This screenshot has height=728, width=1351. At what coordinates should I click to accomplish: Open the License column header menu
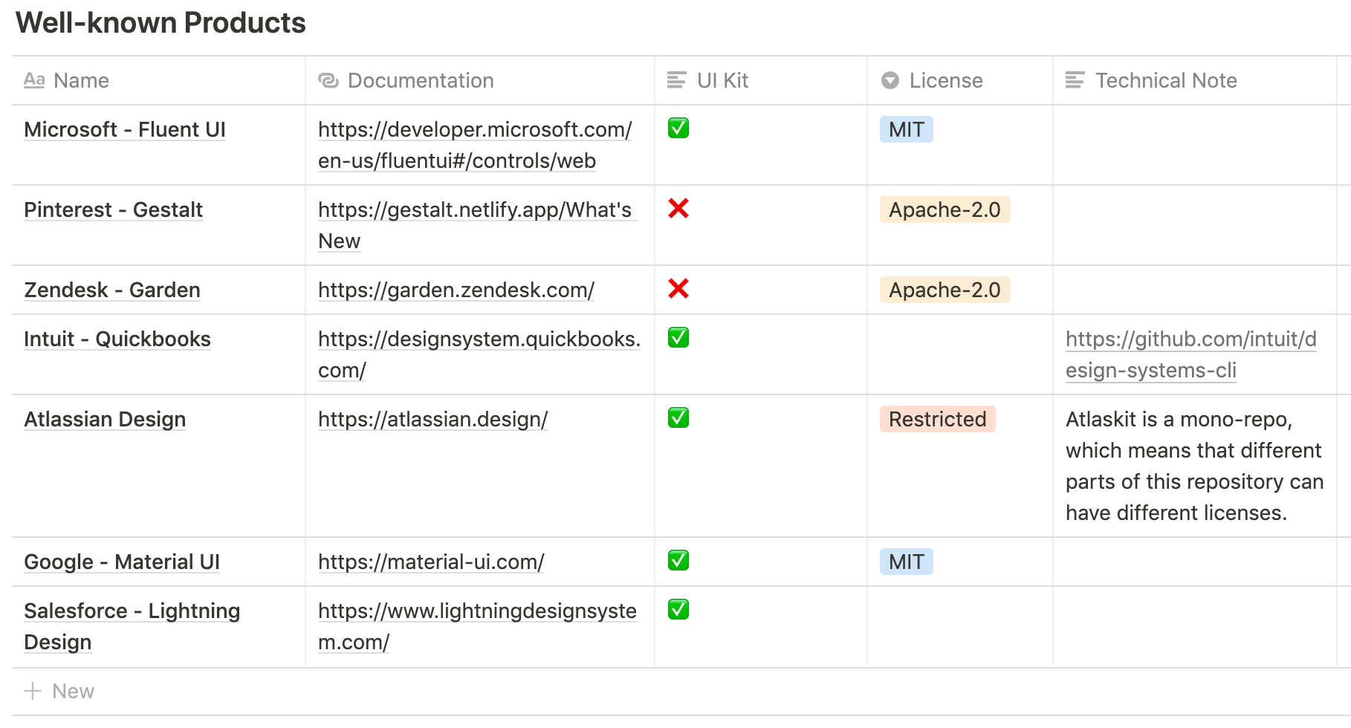(x=945, y=80)
